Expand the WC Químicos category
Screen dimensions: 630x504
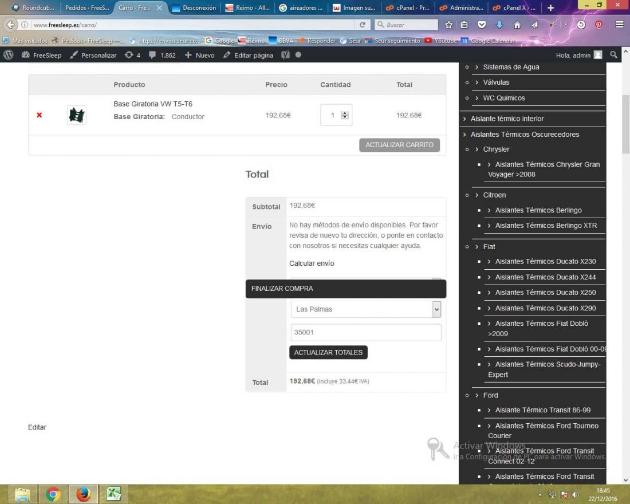[x=504, y=98]
